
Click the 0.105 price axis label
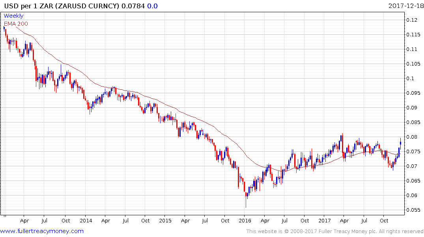[413, 64]
